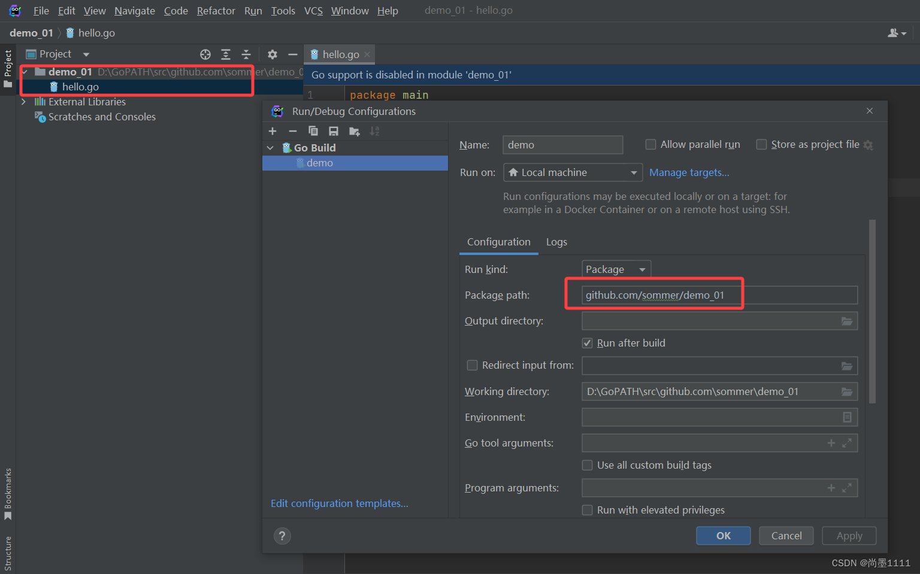Click the Select Opened File target icon
920x574 pixels.
205,54
